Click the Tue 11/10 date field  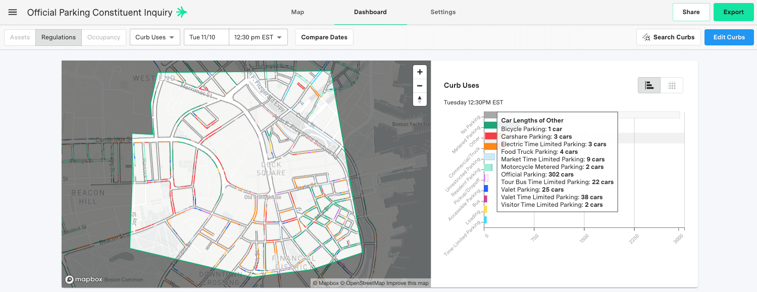point(207,37)
